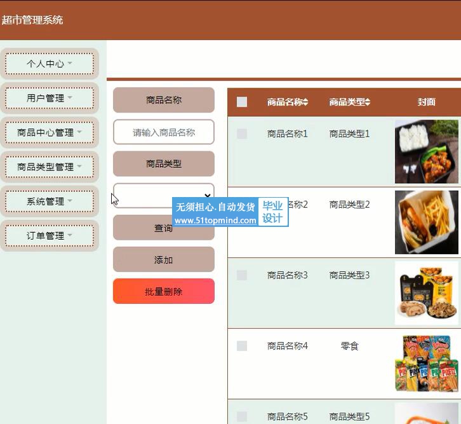The width and height of the screenshot is (461, 424).
Task: Click the 商品类型3 cell
Action: [349, 275]
